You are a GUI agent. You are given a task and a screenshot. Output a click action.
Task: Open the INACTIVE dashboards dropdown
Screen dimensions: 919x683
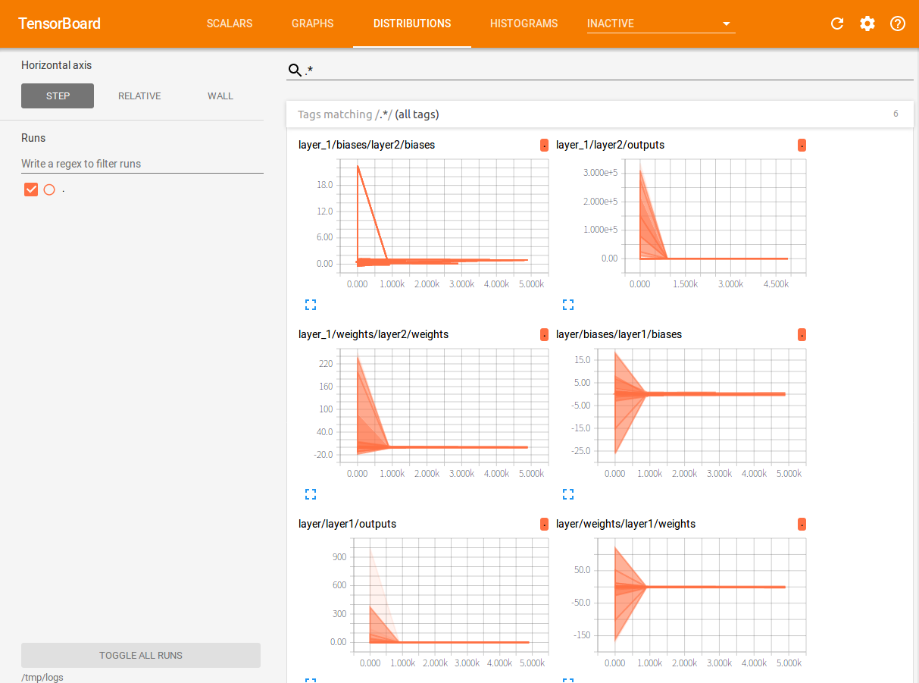pyautogui.click(x=661, y=23)
